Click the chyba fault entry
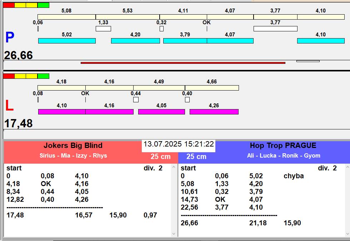The image size is (350, 241). pyautogui.click(x=294, y=176)
